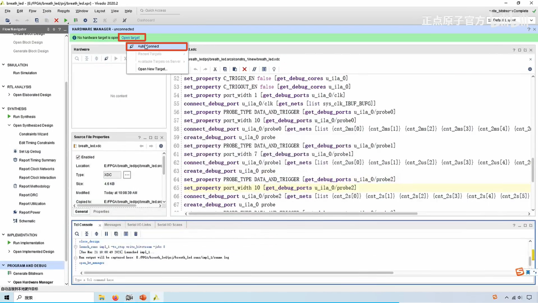
Task: Collapse the RTL ANALYSIS section
Action: coord(3,87)
